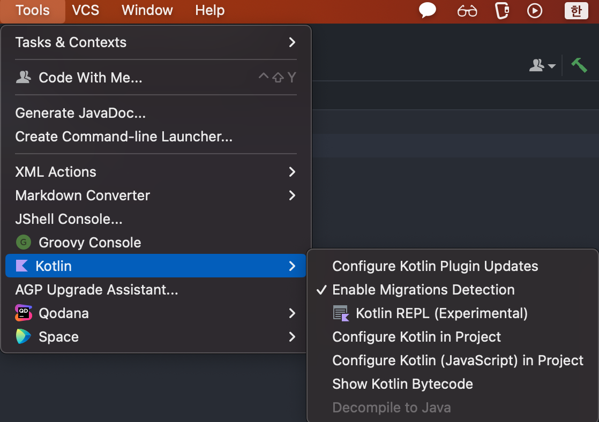Screen dimensions: 599x422
Task: Switch the Korean input source indicator
Action: [x=576, y=10]
